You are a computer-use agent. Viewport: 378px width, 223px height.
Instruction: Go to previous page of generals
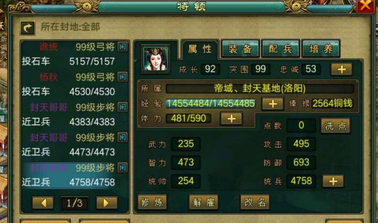[43, 203]
